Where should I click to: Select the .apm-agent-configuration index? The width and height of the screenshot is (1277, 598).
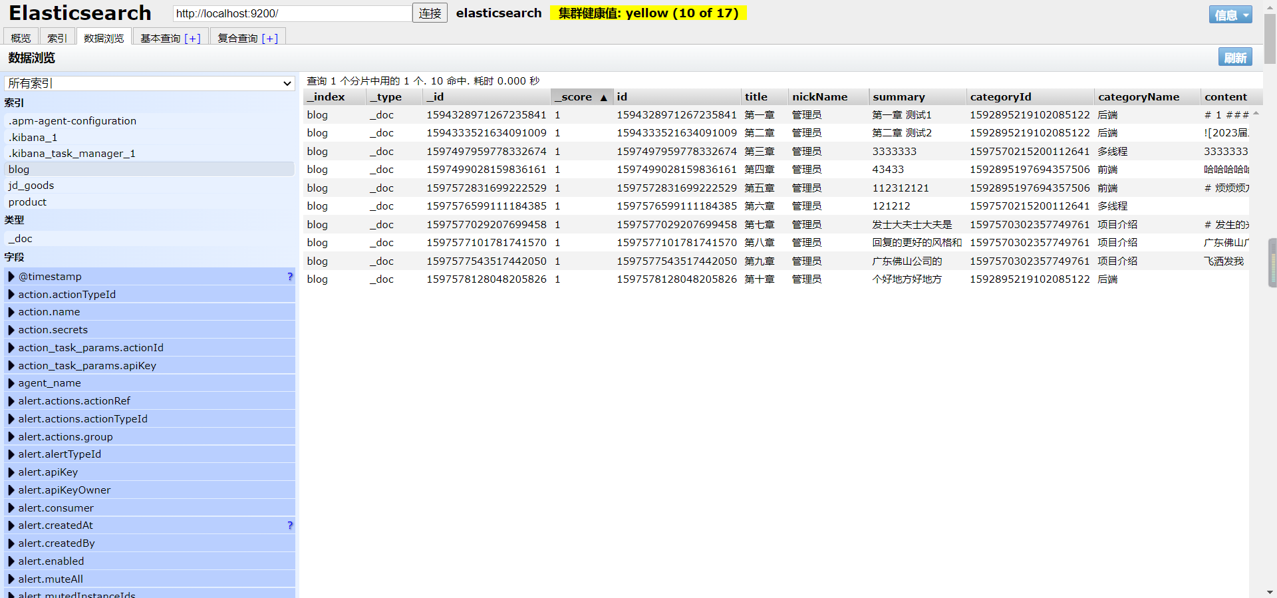pyautogui.click(x=150, y=121)
